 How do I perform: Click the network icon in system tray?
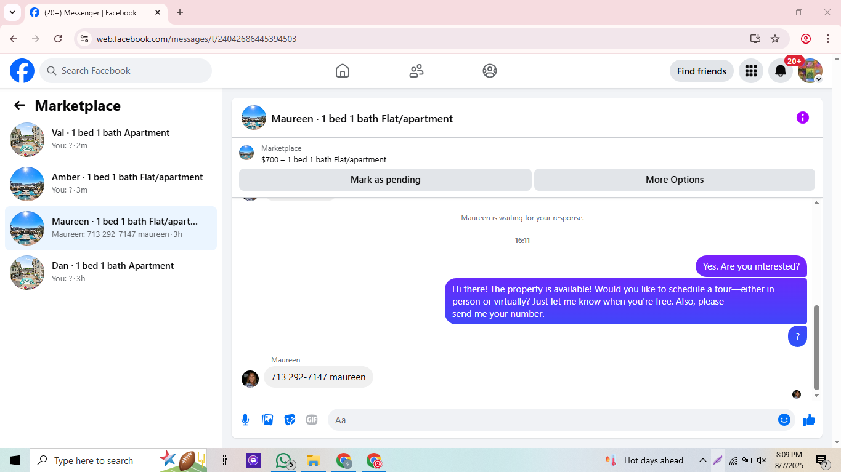(x=733, y=460)
